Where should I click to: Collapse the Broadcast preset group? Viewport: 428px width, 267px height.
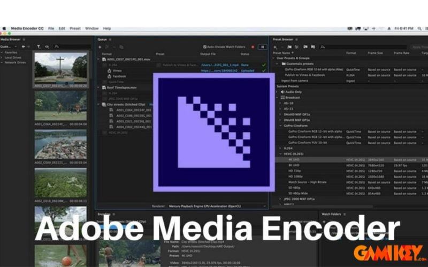(277, 98)
